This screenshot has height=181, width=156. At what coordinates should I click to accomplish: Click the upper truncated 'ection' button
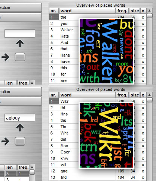click(21, 7)
